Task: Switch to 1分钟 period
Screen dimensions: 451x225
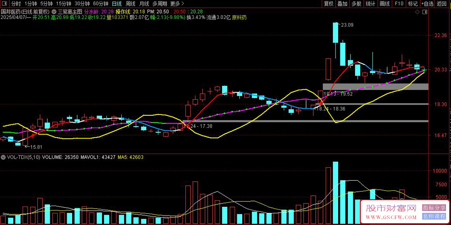Action: (31, 4)
